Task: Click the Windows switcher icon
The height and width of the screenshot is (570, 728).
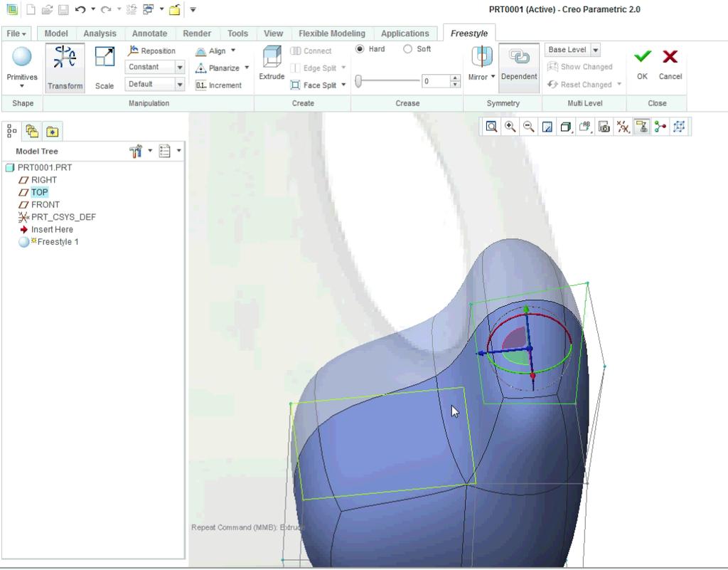Action: pos(148,9)
